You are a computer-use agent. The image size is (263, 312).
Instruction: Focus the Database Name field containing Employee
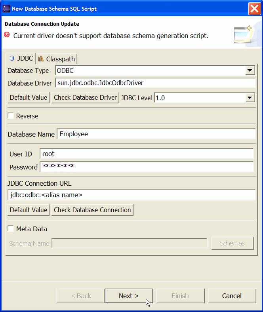156,134
